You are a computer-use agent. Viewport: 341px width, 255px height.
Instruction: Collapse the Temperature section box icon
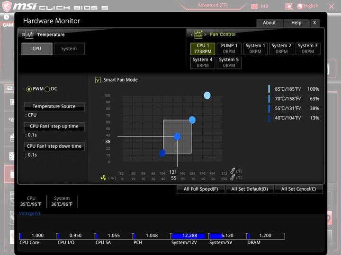[23, 34]
